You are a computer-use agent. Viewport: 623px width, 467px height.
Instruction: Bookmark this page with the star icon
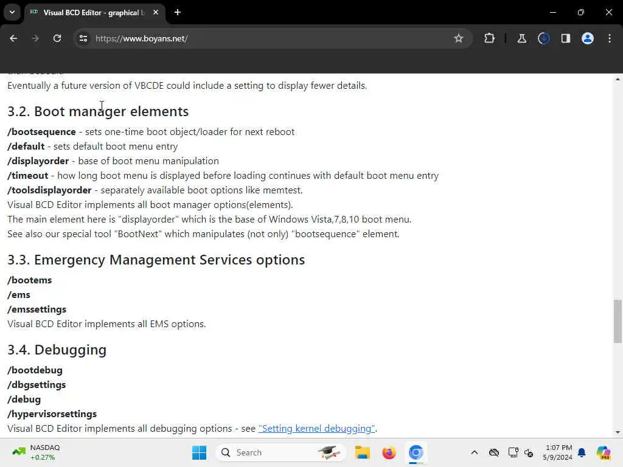(x=459, y=38)
